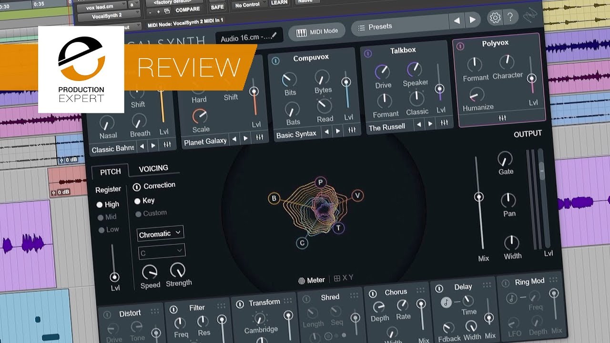Switch to the PITCH tab

tap(110, 171)
